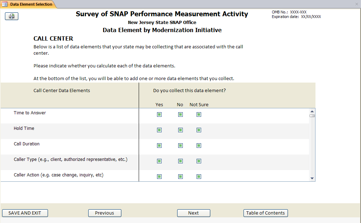The height and width of the screenshot is (223, 361).
Task: Mark Not Sure for Hold Time
Action: (199, 130)
